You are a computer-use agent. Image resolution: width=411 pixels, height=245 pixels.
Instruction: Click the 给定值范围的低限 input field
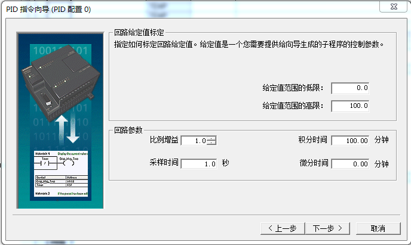pyautogui.click(x=351, y=88)
